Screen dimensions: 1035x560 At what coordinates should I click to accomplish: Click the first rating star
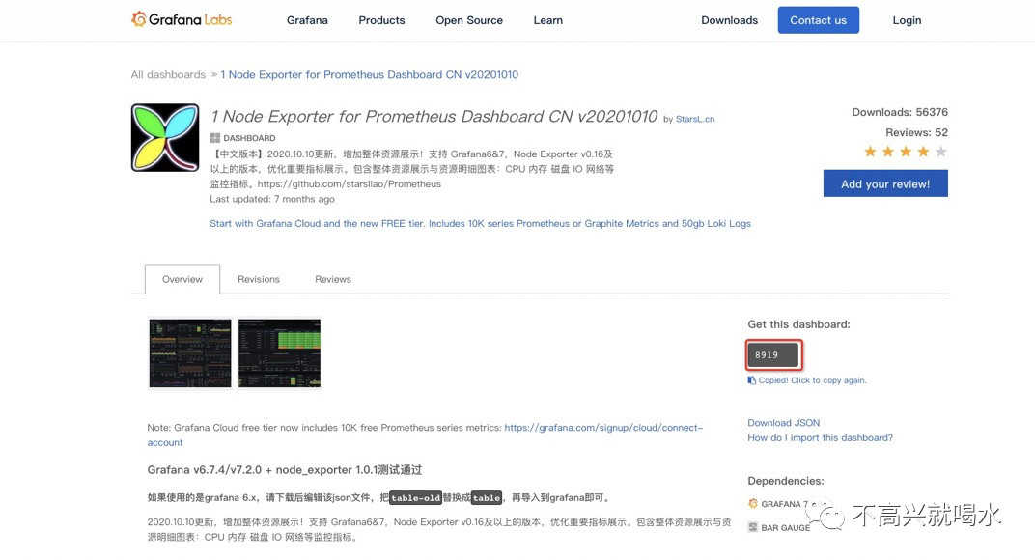(870, 152)
